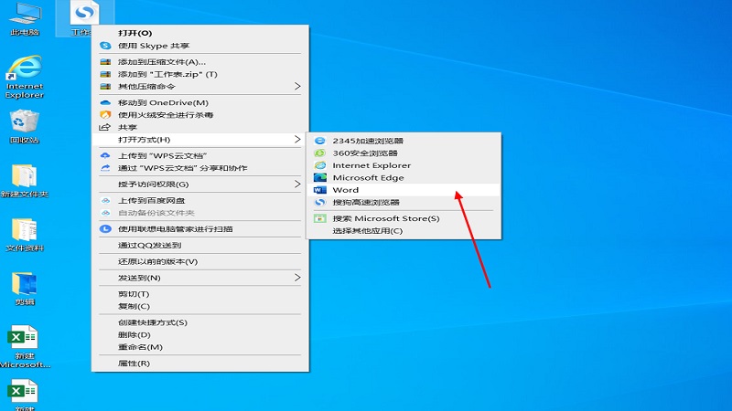Choose 添加到压缩文件(A)...
The width and height of the screenshot is (732, 411).
tap(199, 62)
